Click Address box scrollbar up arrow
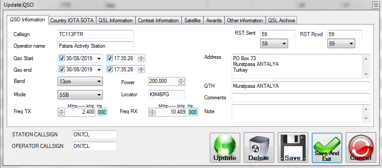382x168 pixels. [x=366, y=58]
